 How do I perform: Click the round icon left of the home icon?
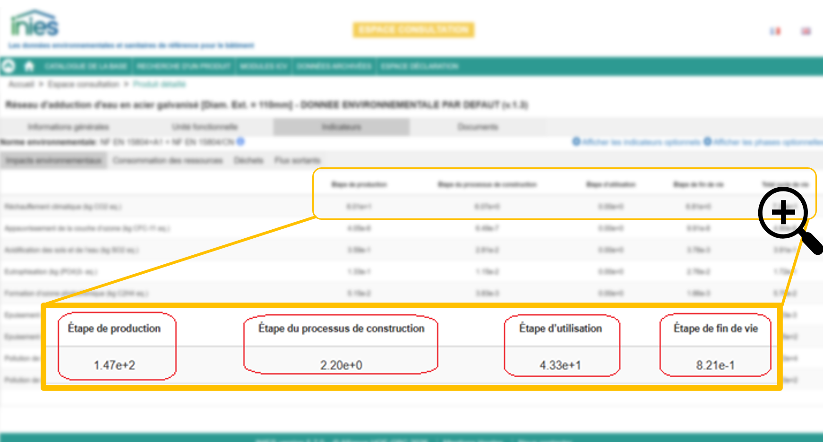pos(8,66)
